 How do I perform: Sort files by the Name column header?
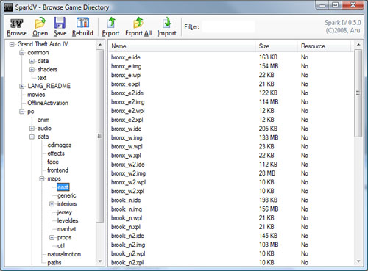(183, 46)
